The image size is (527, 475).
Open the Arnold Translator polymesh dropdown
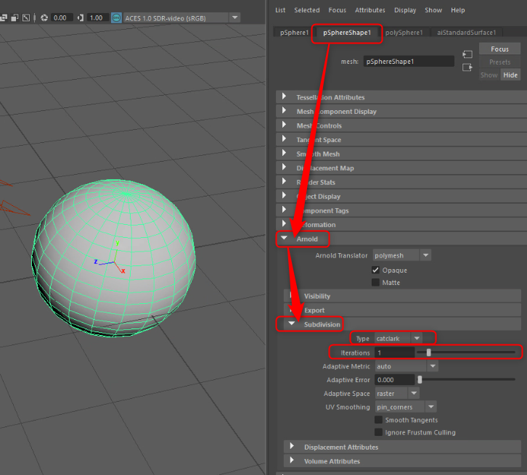(401, 255)
